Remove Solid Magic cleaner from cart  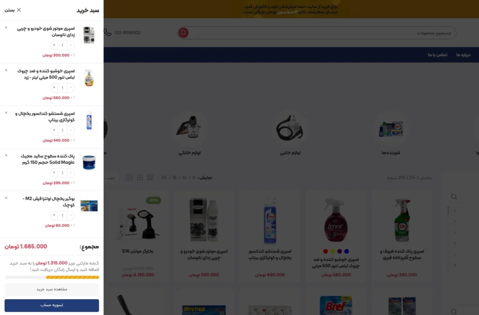[6, 155]
